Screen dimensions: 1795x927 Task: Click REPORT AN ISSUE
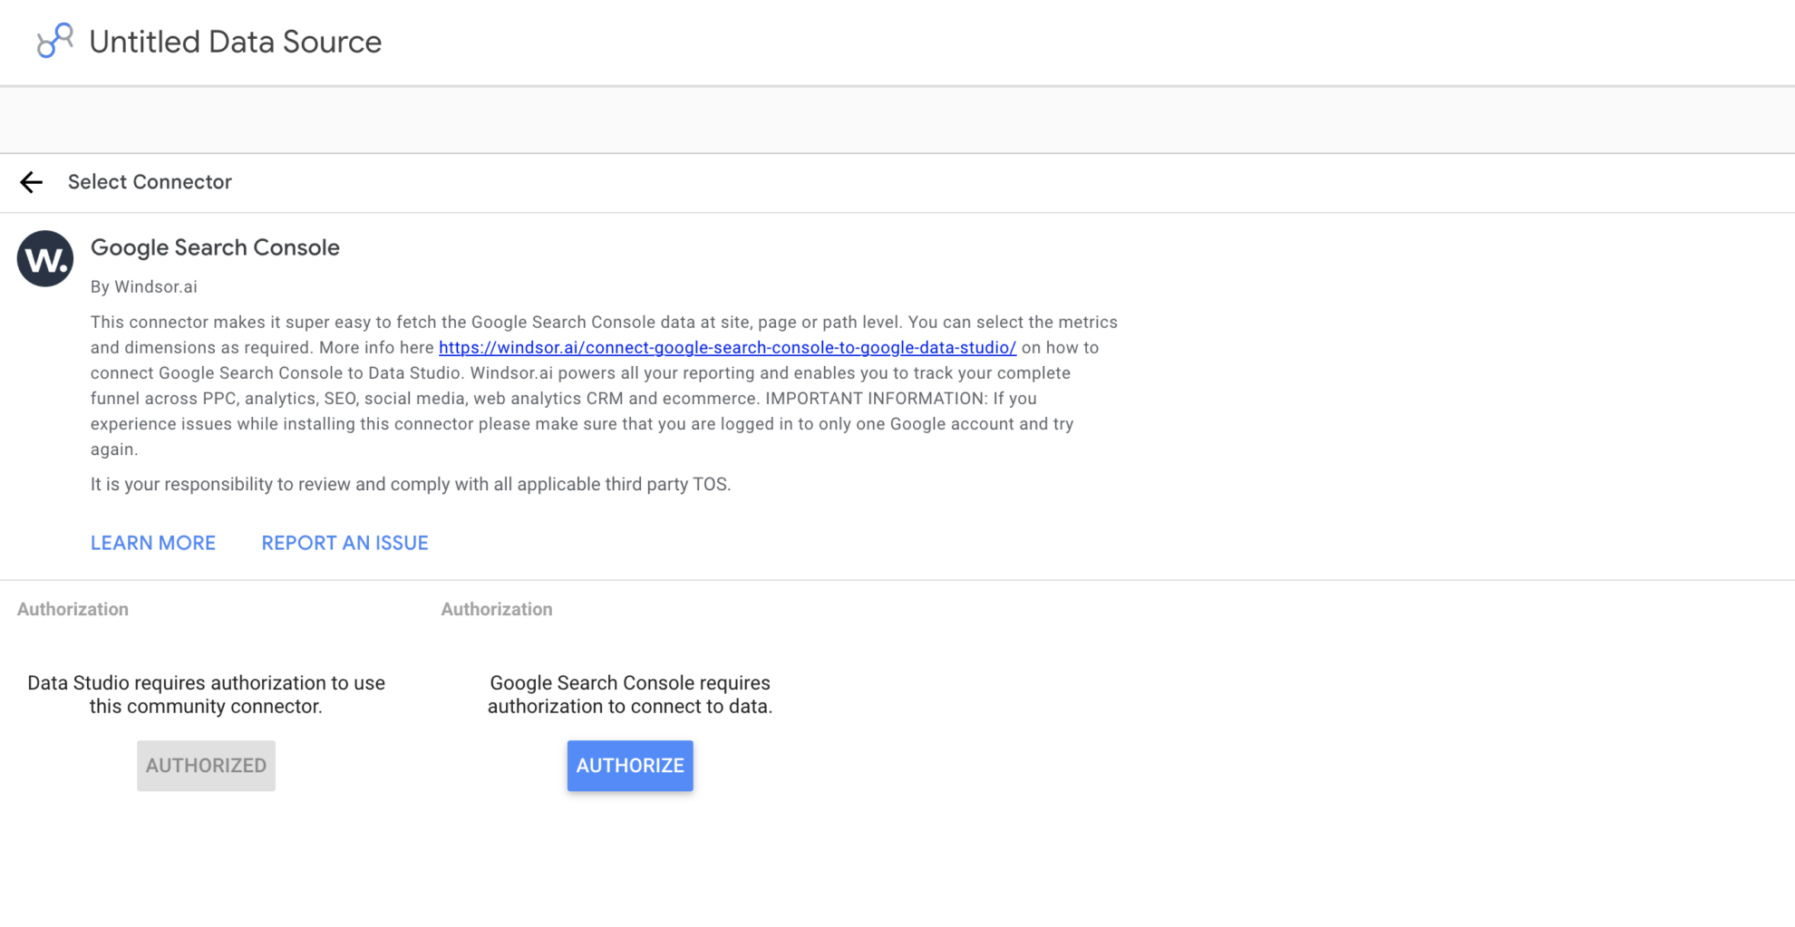[344, 543]
